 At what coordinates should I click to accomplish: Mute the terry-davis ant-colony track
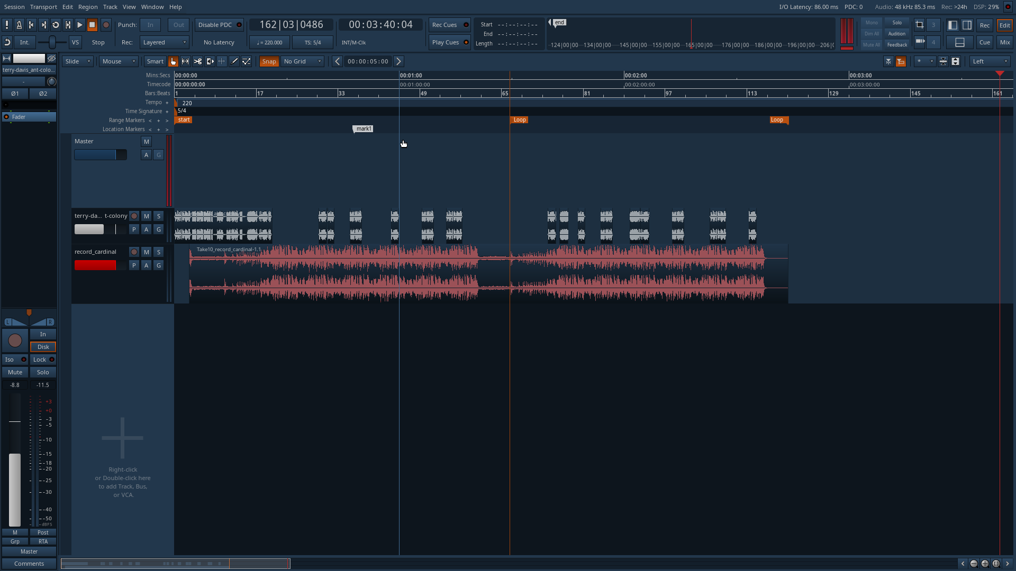click(x=147, y=216)
